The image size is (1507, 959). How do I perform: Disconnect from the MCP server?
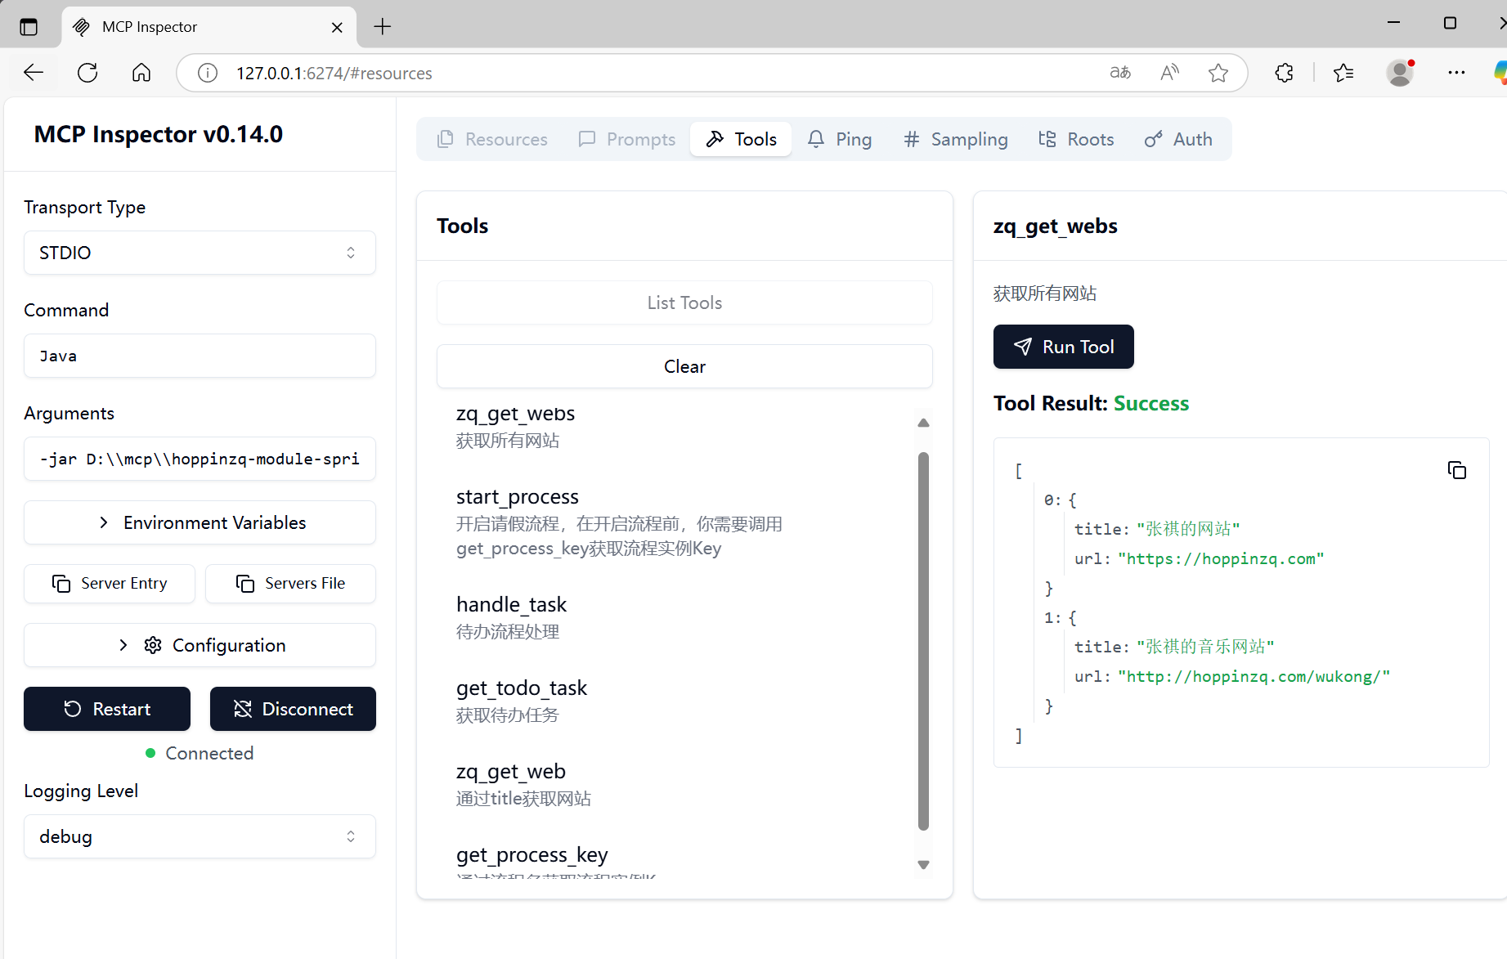(293, 709)
